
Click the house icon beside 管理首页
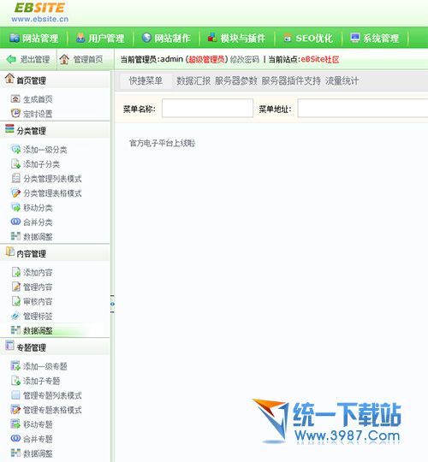click(x=64, y=59)
